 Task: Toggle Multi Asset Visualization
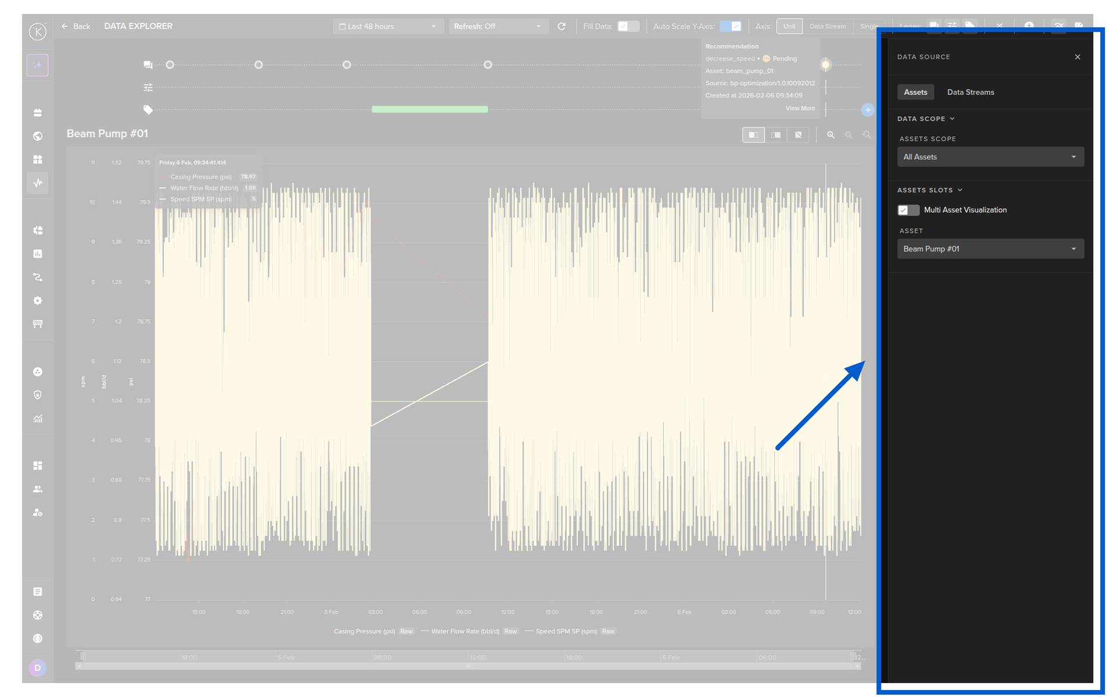pos(908,210)
